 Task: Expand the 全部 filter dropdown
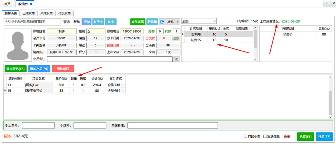(214, 21)
